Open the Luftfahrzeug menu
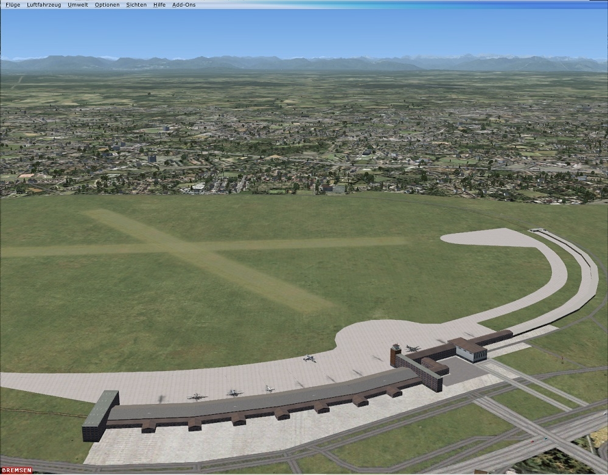Viewport: 608px width, 475px height. click(44, 5)
